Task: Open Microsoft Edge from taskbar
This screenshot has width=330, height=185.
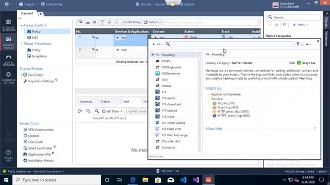Action: 133,180
